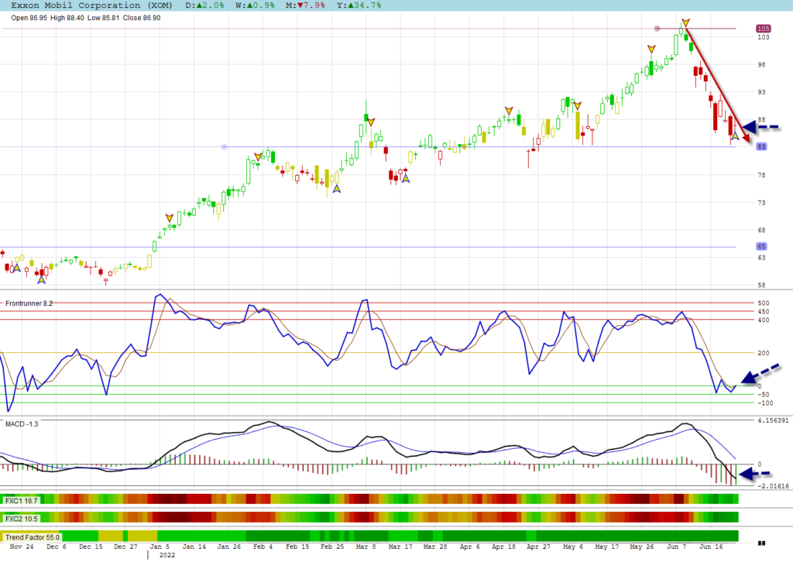Click the Jun 16 date on the time axis
793x569 pixels.
coord(711,547)
